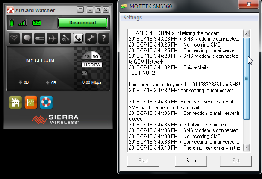Open the lifebuoy support icon
Screen dimensions: 262x179
[x=46, y=102]
